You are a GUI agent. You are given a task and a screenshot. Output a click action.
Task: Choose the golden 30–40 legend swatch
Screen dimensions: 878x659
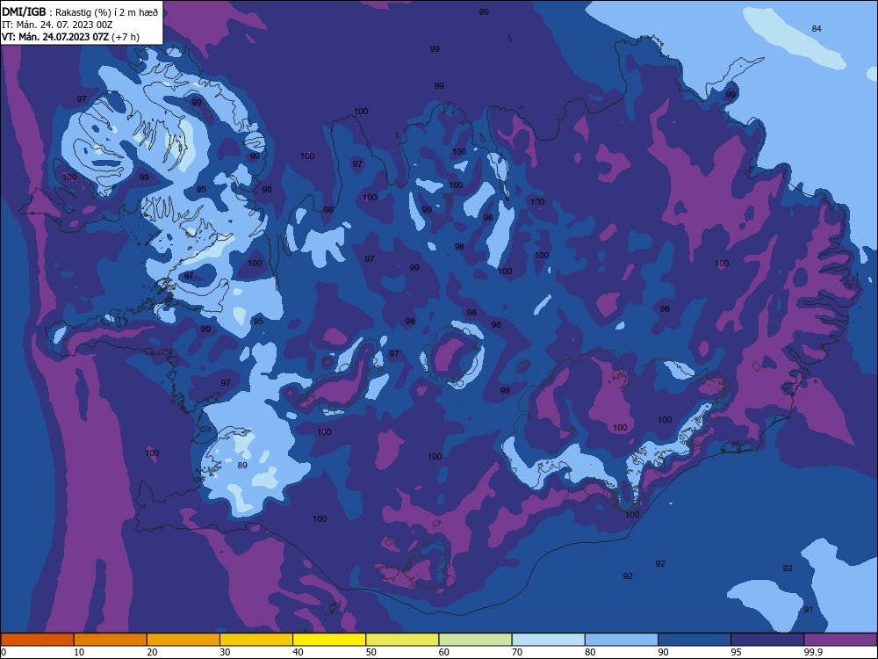256,640
